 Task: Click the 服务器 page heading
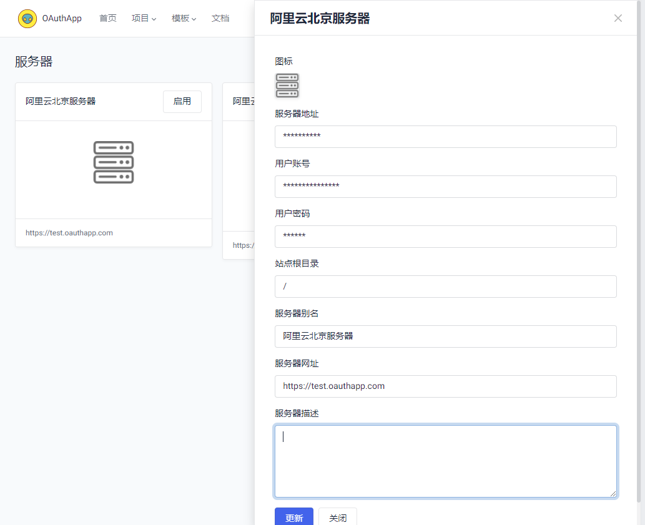pos(34,62)
